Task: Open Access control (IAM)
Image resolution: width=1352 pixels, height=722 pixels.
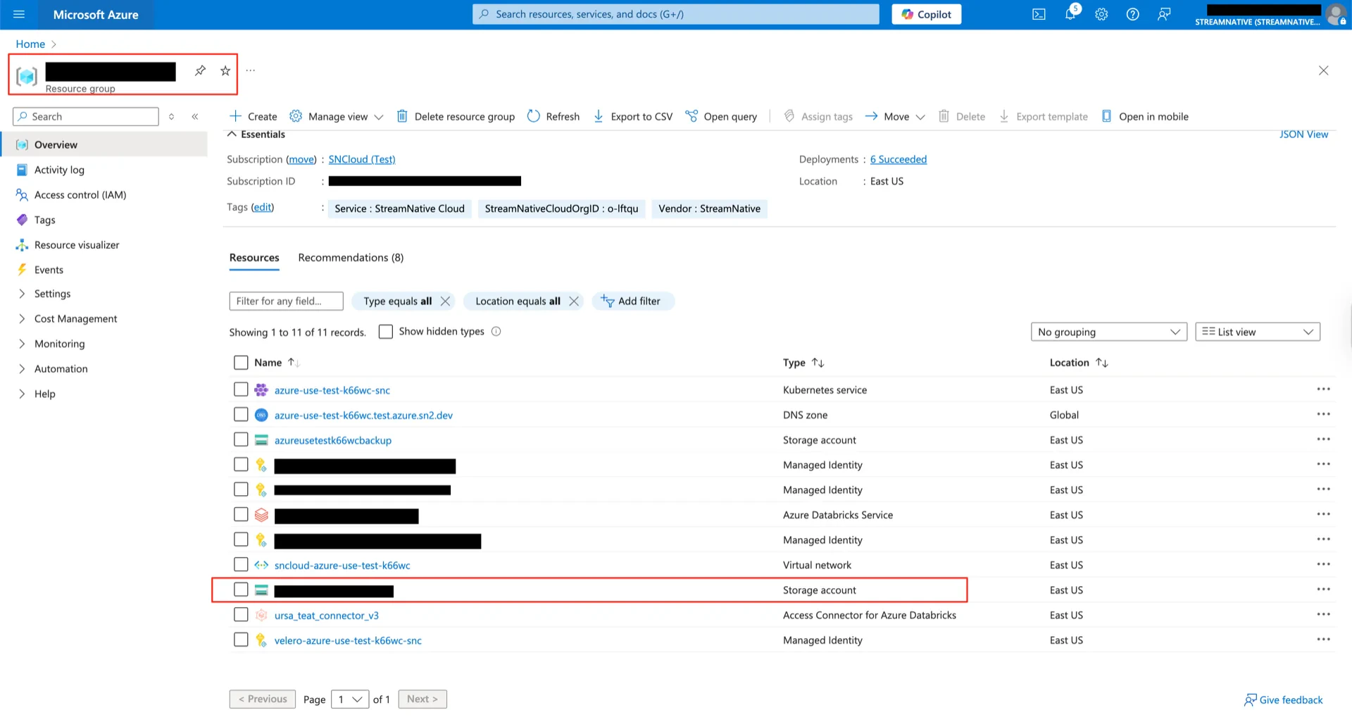Action: (x=80, y=195)
